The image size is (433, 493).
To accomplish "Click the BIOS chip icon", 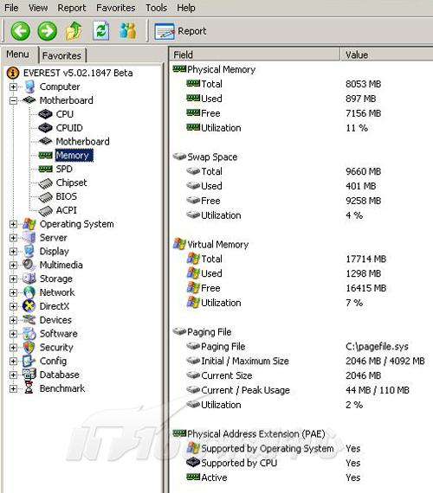I will click(45, 197).
